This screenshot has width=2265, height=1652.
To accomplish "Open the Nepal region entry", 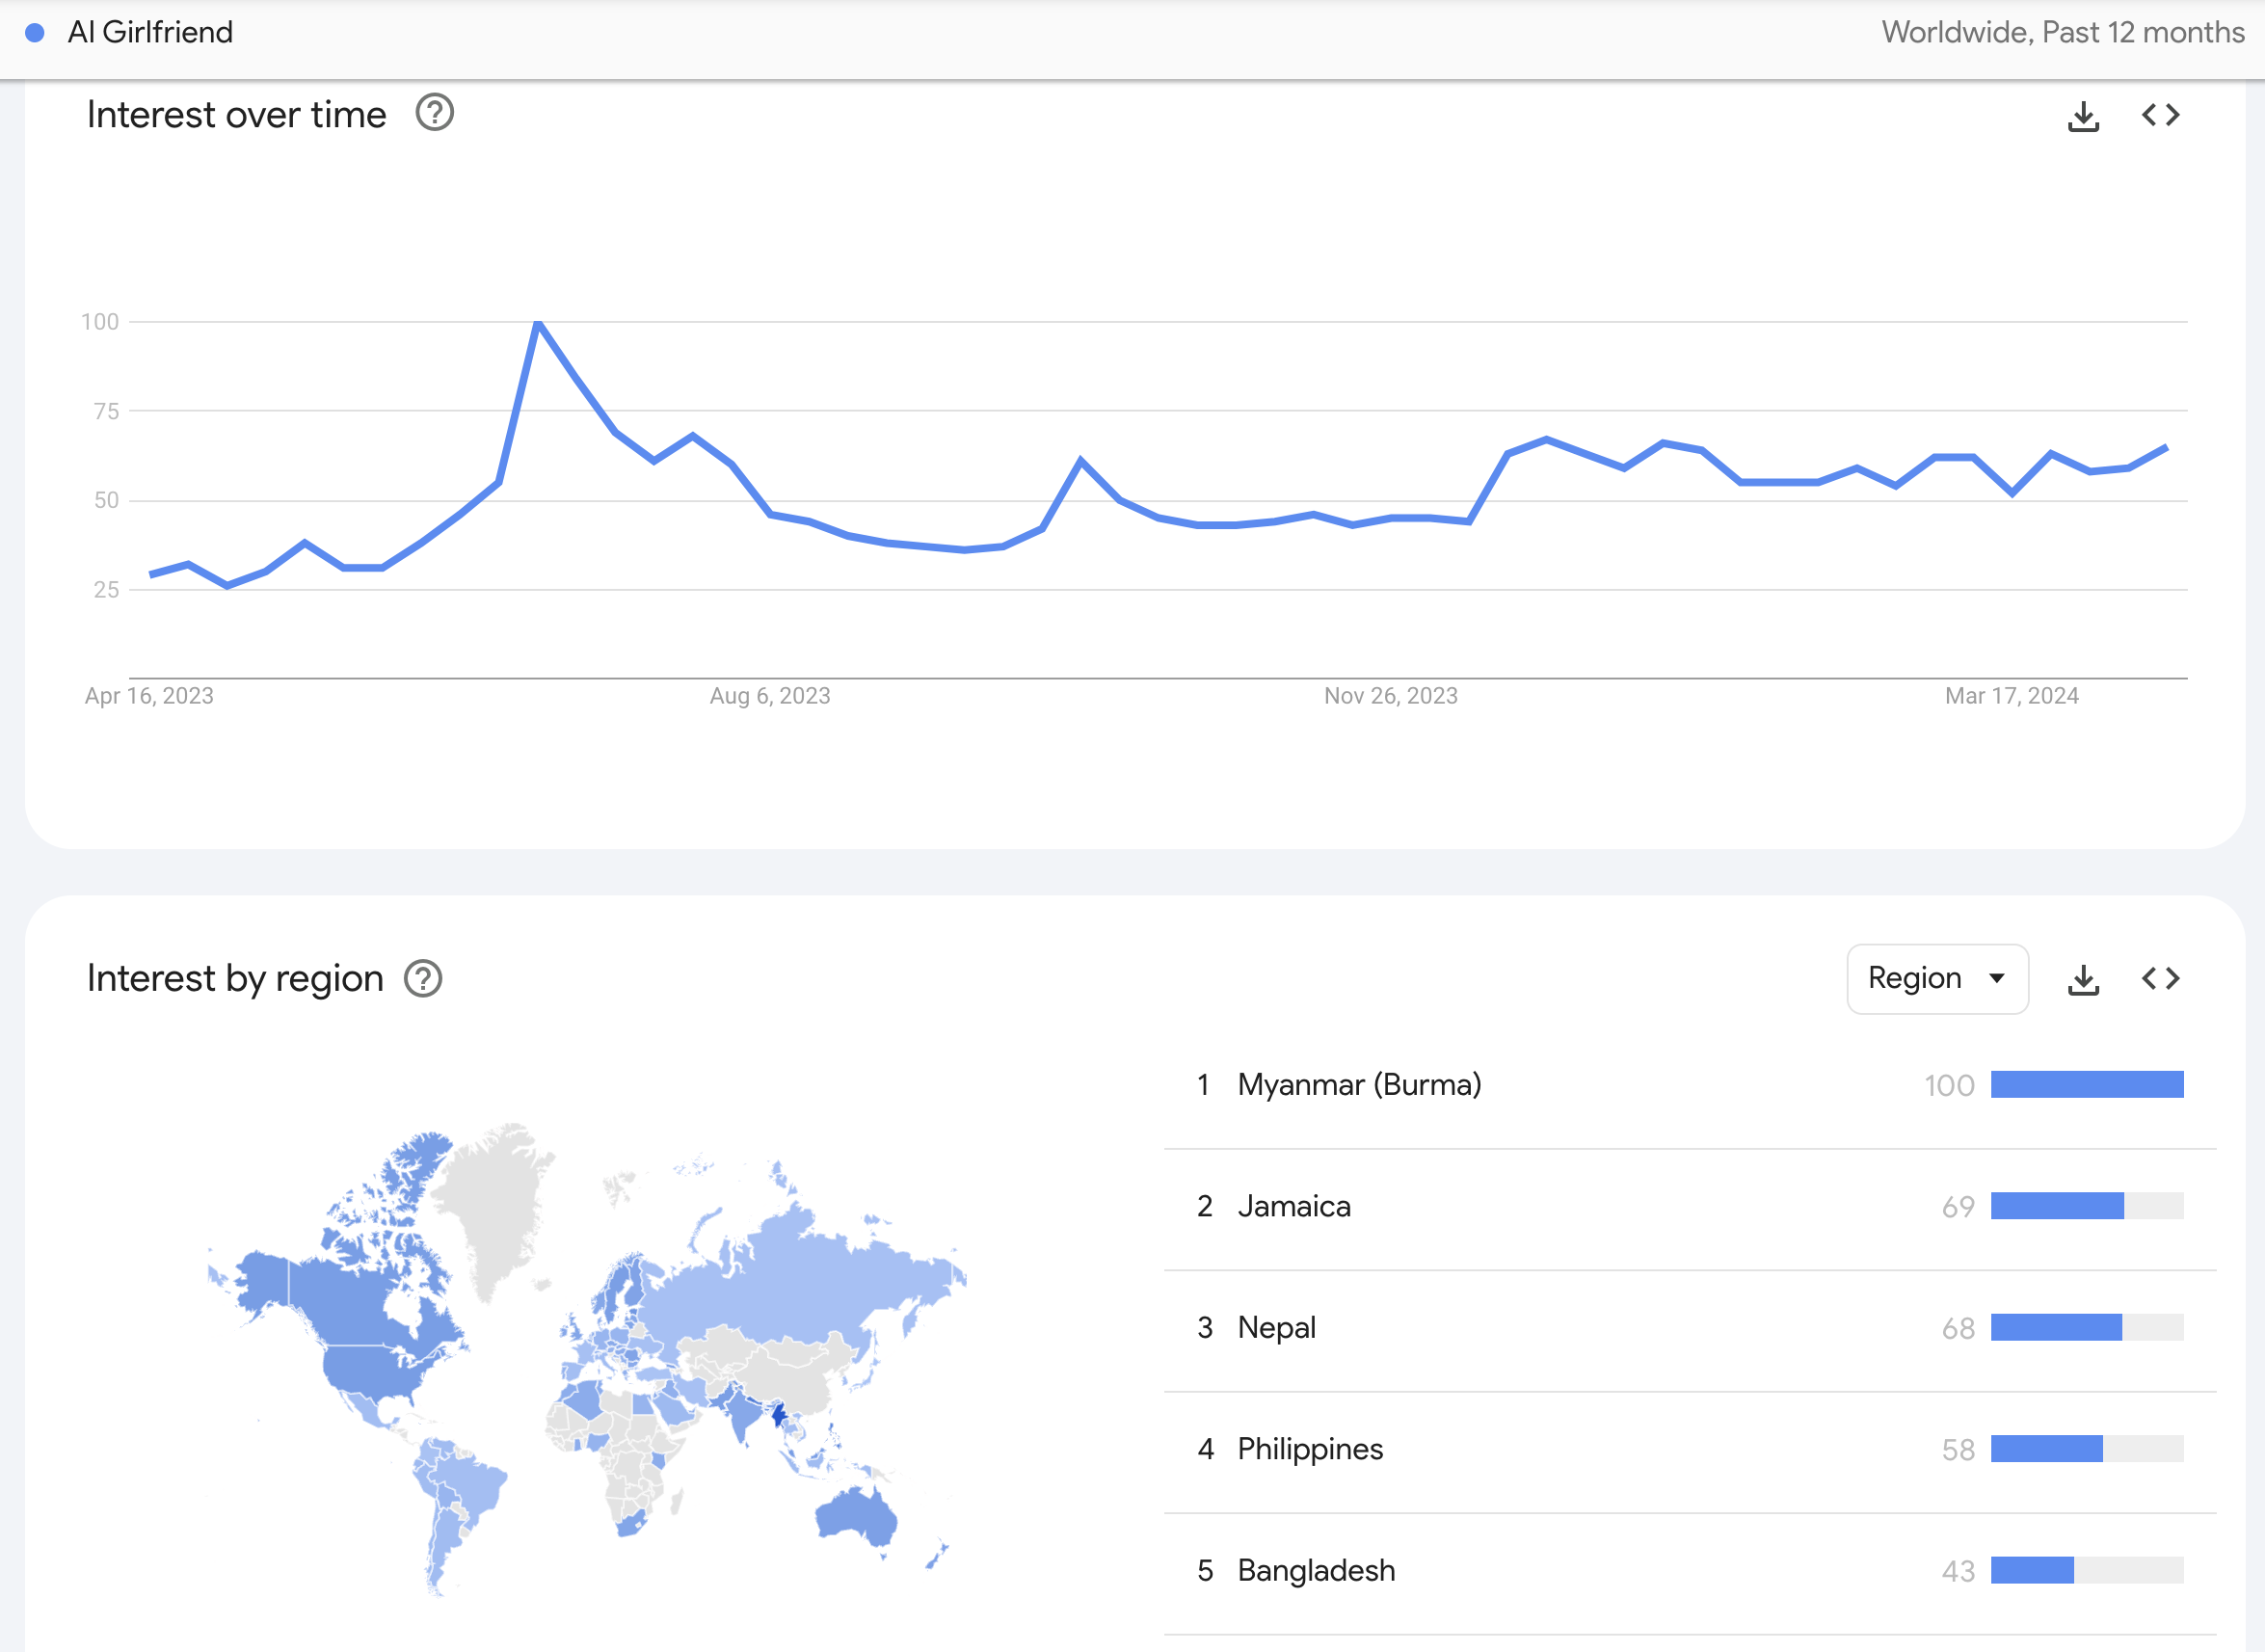I will (1276, 1328).
